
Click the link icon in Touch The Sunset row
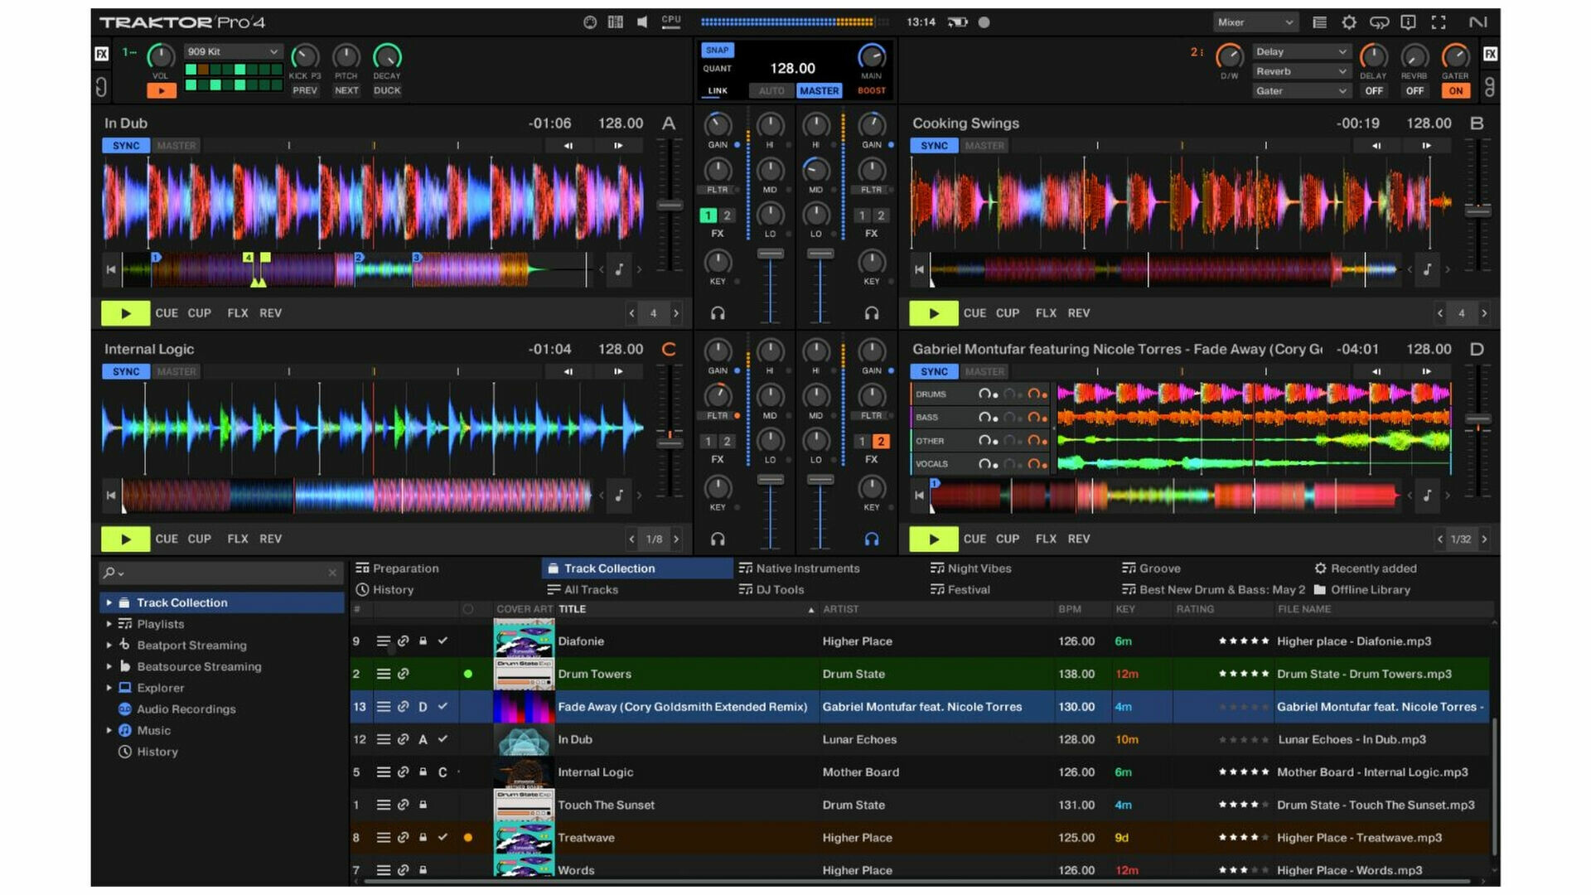[404, 805]
